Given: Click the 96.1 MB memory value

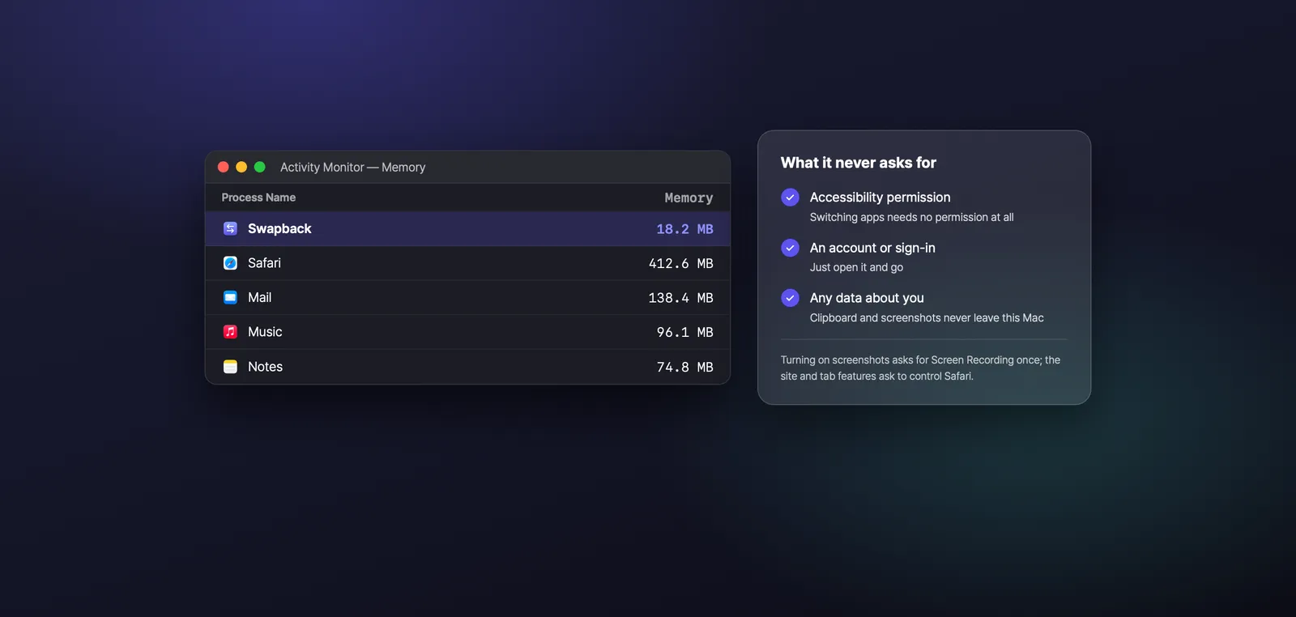Looking at the screenshot, I should point(684,332).
